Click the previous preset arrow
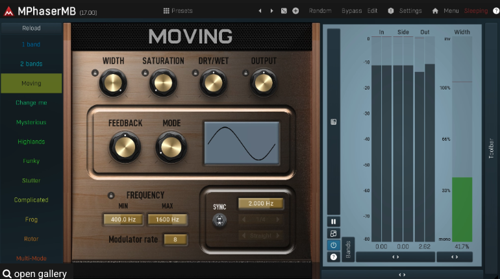Viewport: 500px width, 279px height. tap(260, 11)
